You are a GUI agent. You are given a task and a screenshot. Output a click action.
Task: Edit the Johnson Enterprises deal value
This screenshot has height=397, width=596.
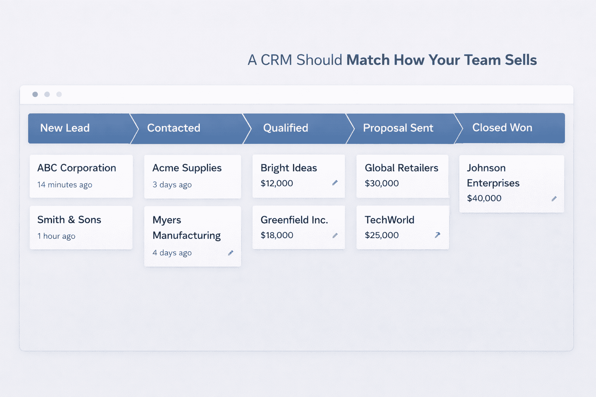coord(554,198)
